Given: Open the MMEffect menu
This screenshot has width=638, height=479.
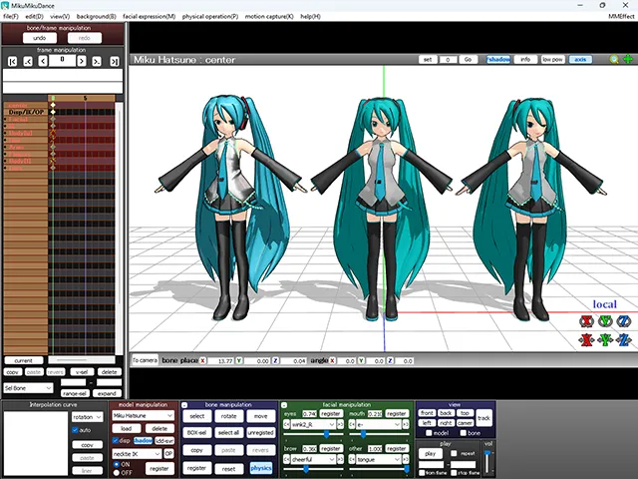Looking at the screenshot, I should pyautogui.click(x=621, y=16).
